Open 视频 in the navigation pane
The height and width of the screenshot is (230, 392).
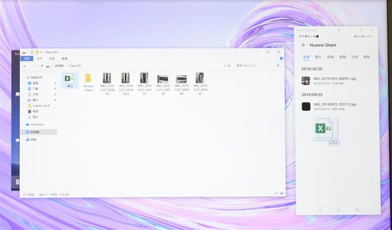[x=35, y=111]
